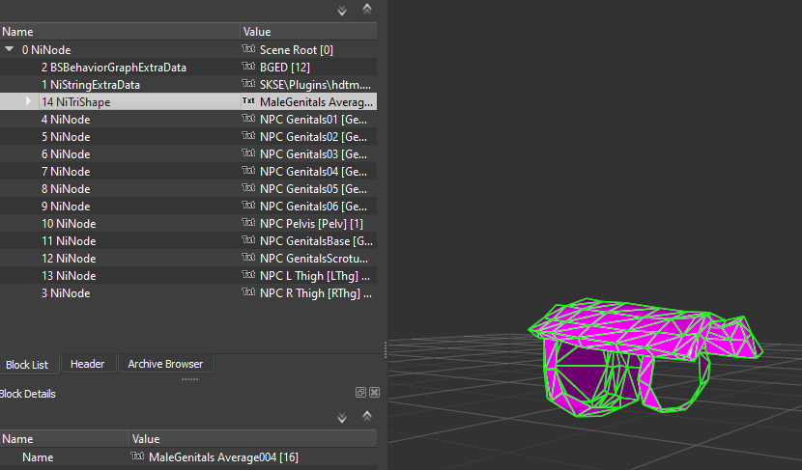Click the MaleGenitals Average004 [16] value

[223, 457]
